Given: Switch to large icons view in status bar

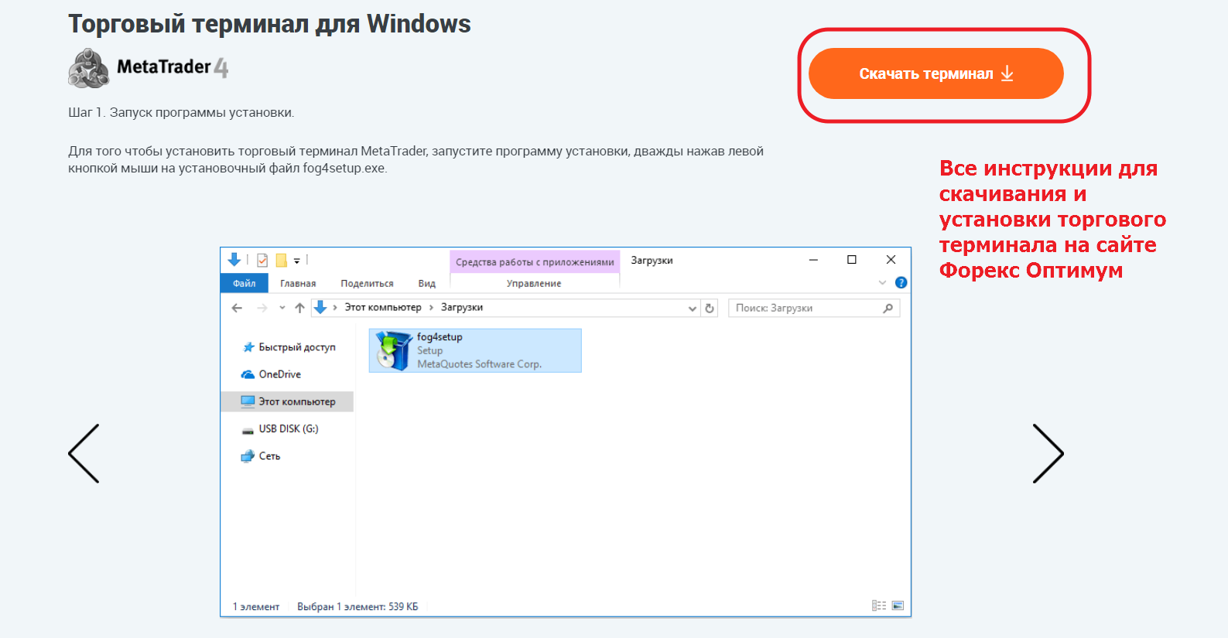Looking at the screenshot, I should coord(898,606).
